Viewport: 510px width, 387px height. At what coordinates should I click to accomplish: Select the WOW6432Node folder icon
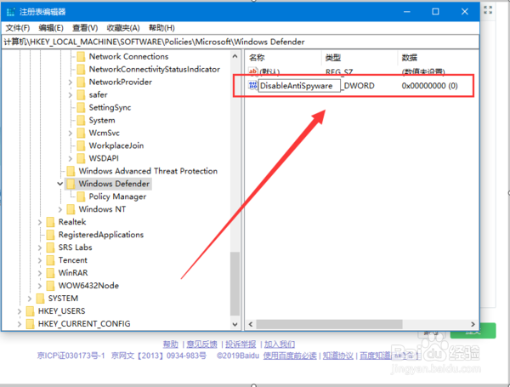50,286
